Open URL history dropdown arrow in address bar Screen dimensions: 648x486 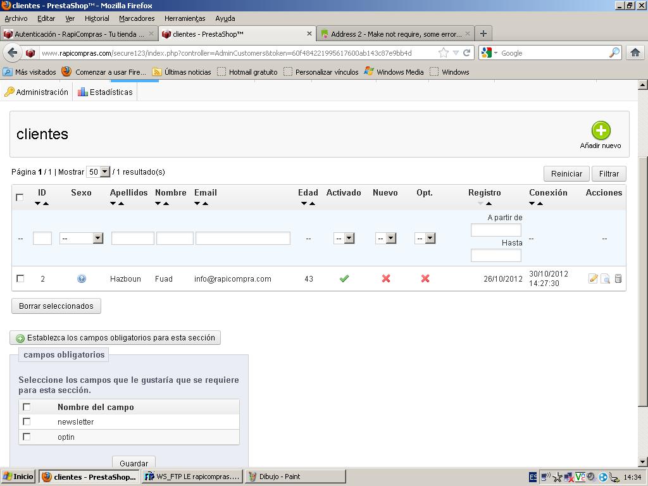coord(456,53)
